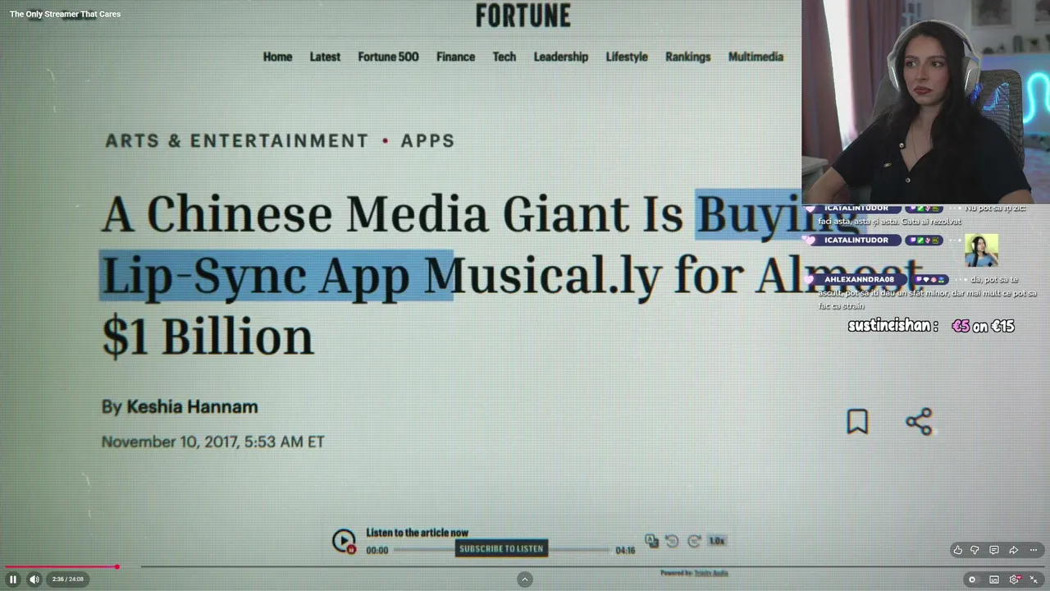Click the 04:16 audio duration

pyautogui.click(x=625, y=550)
